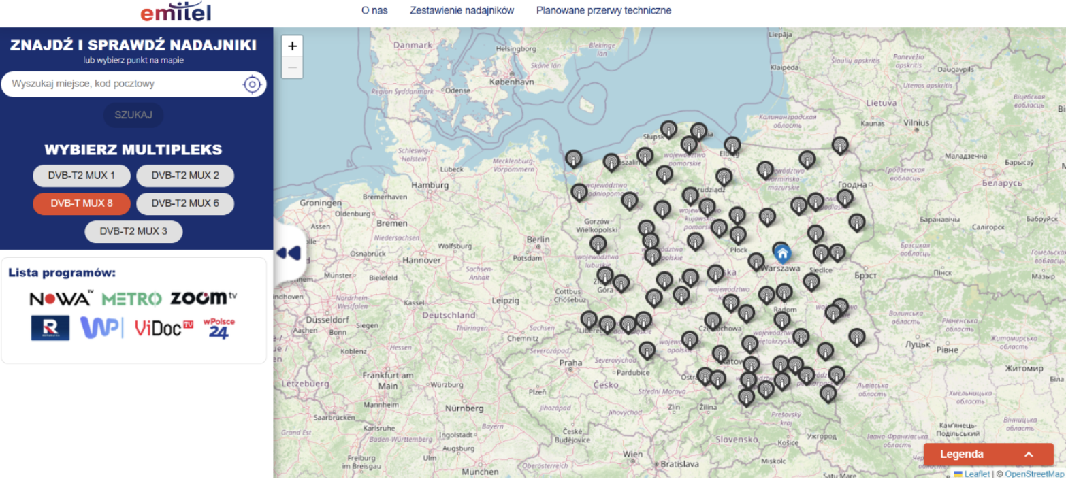The height and width of the screenshot is (479, 1066).
Task: Expand the Legenda panel
Action: 988,455
